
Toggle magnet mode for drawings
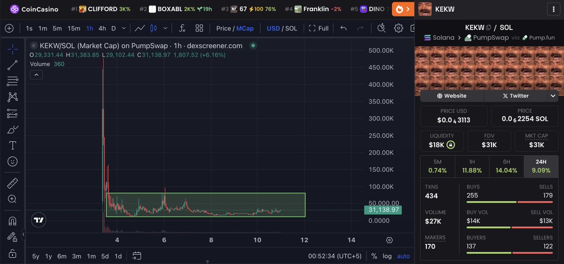coord(13,220)
